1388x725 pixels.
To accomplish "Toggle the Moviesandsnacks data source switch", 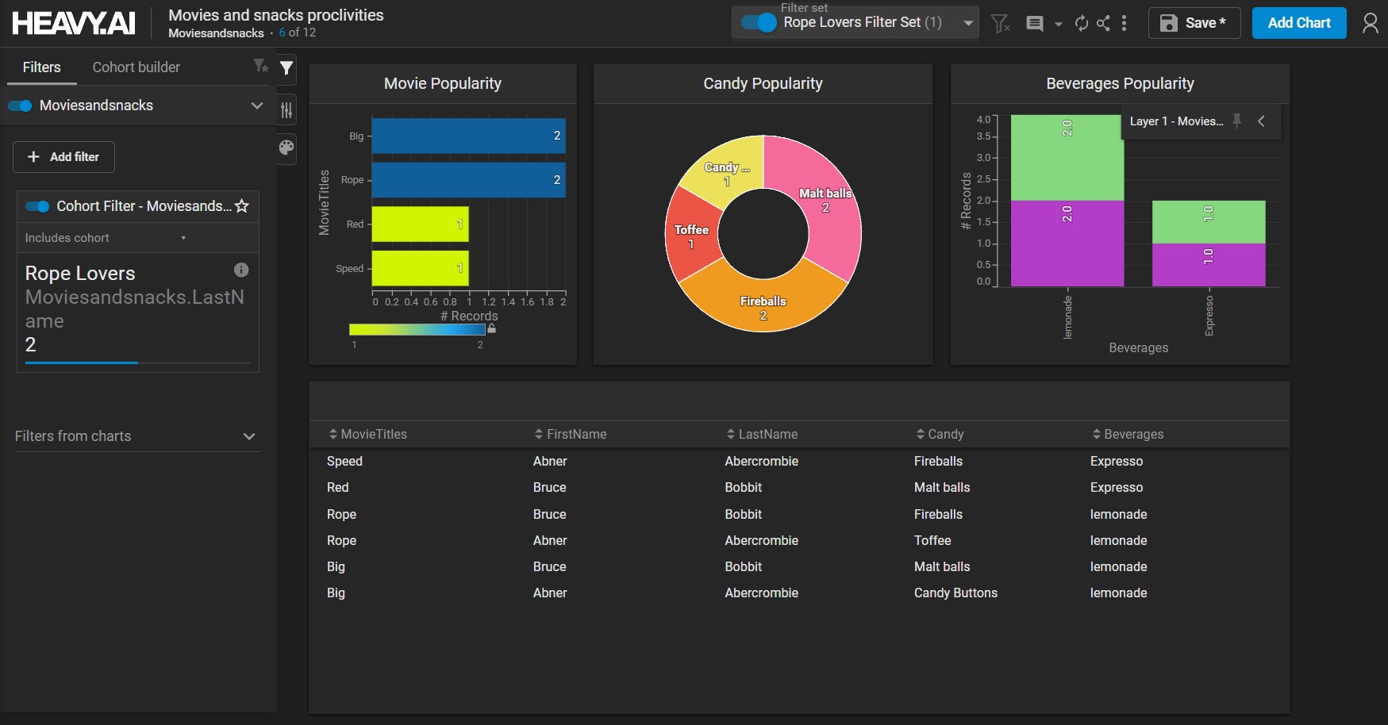I will pos(21,106).
